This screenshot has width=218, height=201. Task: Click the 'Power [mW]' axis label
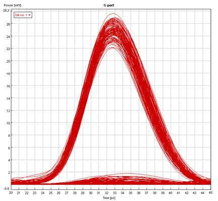[13, 6]
